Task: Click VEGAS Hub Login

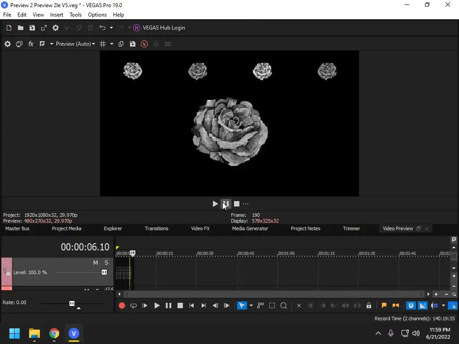Action: [159, 28]
